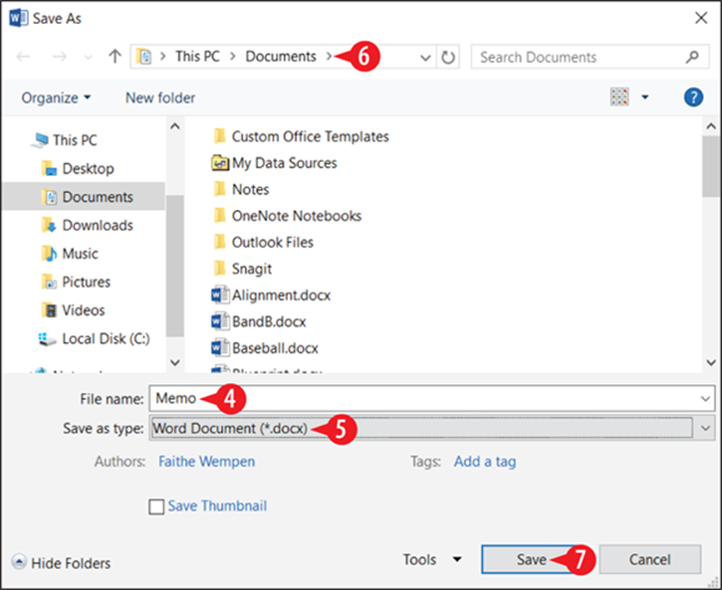Select the My Data Sources folder
The image size is (722, 590).
click(275, 163)
